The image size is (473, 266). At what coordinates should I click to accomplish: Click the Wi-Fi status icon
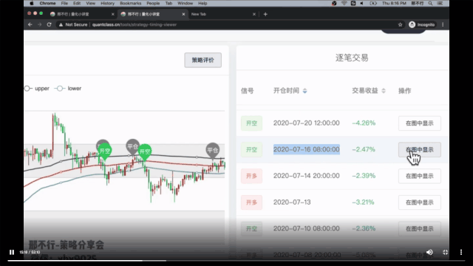click(x=344, y=3)
